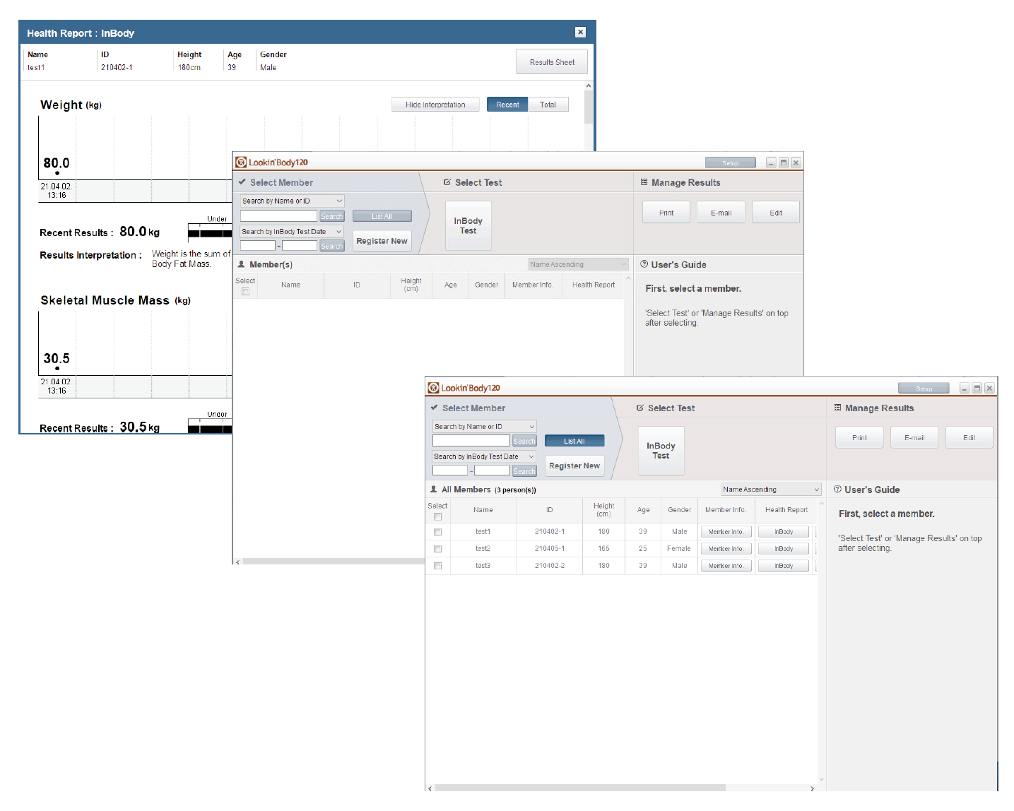Check the checkbox for member test2
1014x811 pixels.
pos(437,549)
